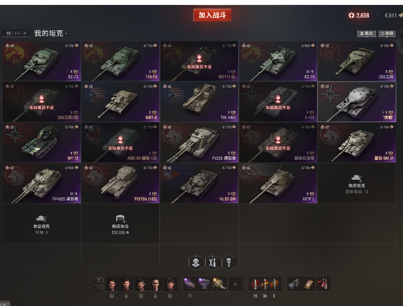The width and height of the screenshot is (403, 306).
Task: Toggle the 参数 parameters view button
Action: tap(387, 34)
